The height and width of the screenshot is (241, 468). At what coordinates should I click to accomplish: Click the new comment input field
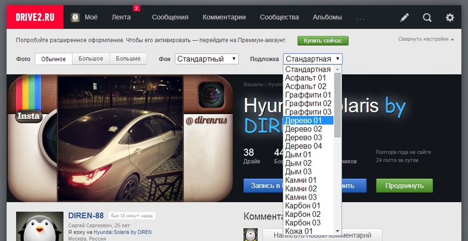click(322, 235)
